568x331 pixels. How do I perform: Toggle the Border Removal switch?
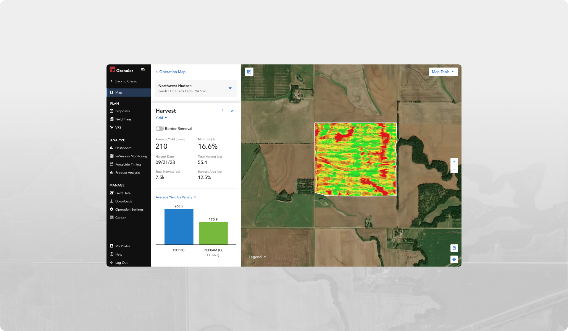tap(160, 129)
